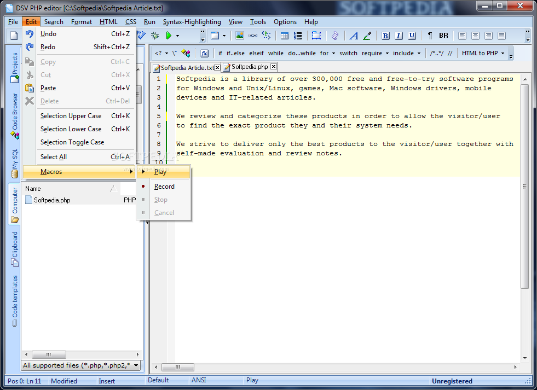Click the Numbered List icon
Viewport: 537px width, 390px height.
(298, 36)
